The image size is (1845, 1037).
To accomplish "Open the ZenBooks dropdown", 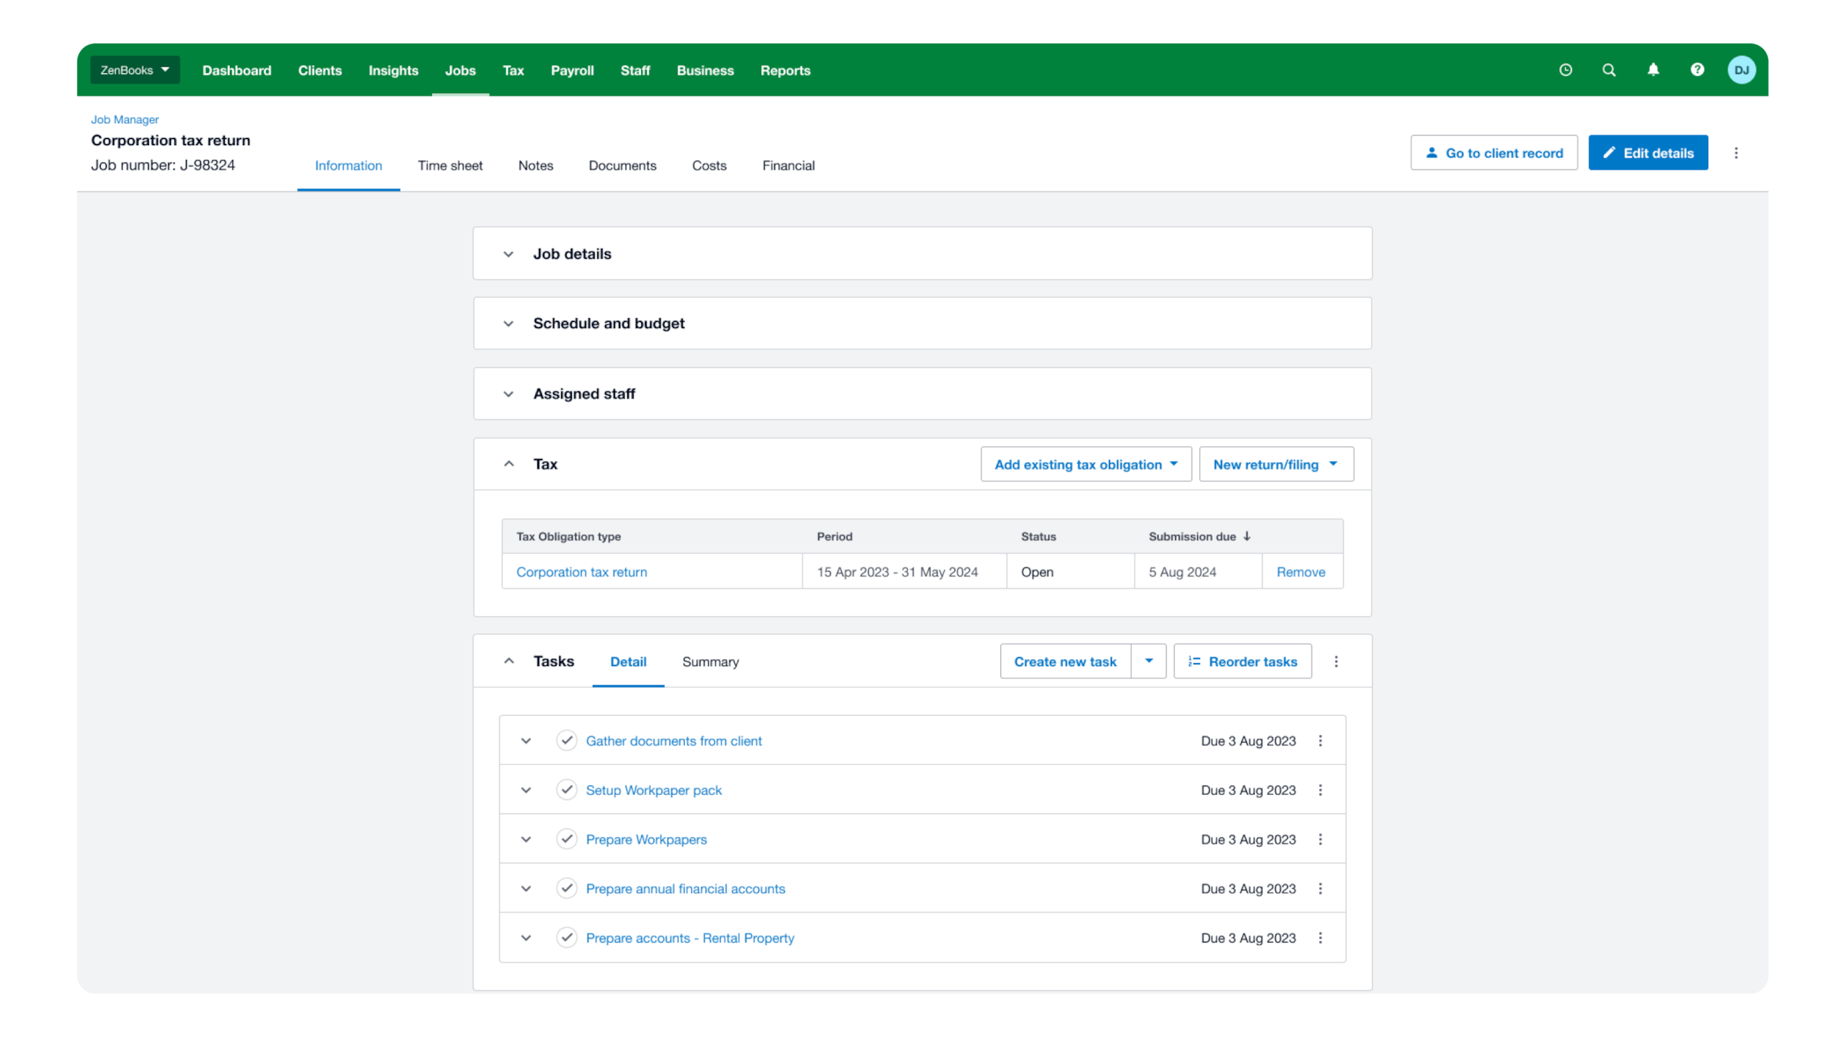I will pyautogui.click(x=135, y=69).
